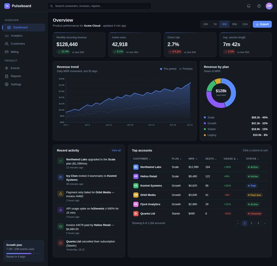This screenshot has width=277, height=266.
Task: Click the Growth plan usage card in sidebar
Action: click(x=24, y=251)
